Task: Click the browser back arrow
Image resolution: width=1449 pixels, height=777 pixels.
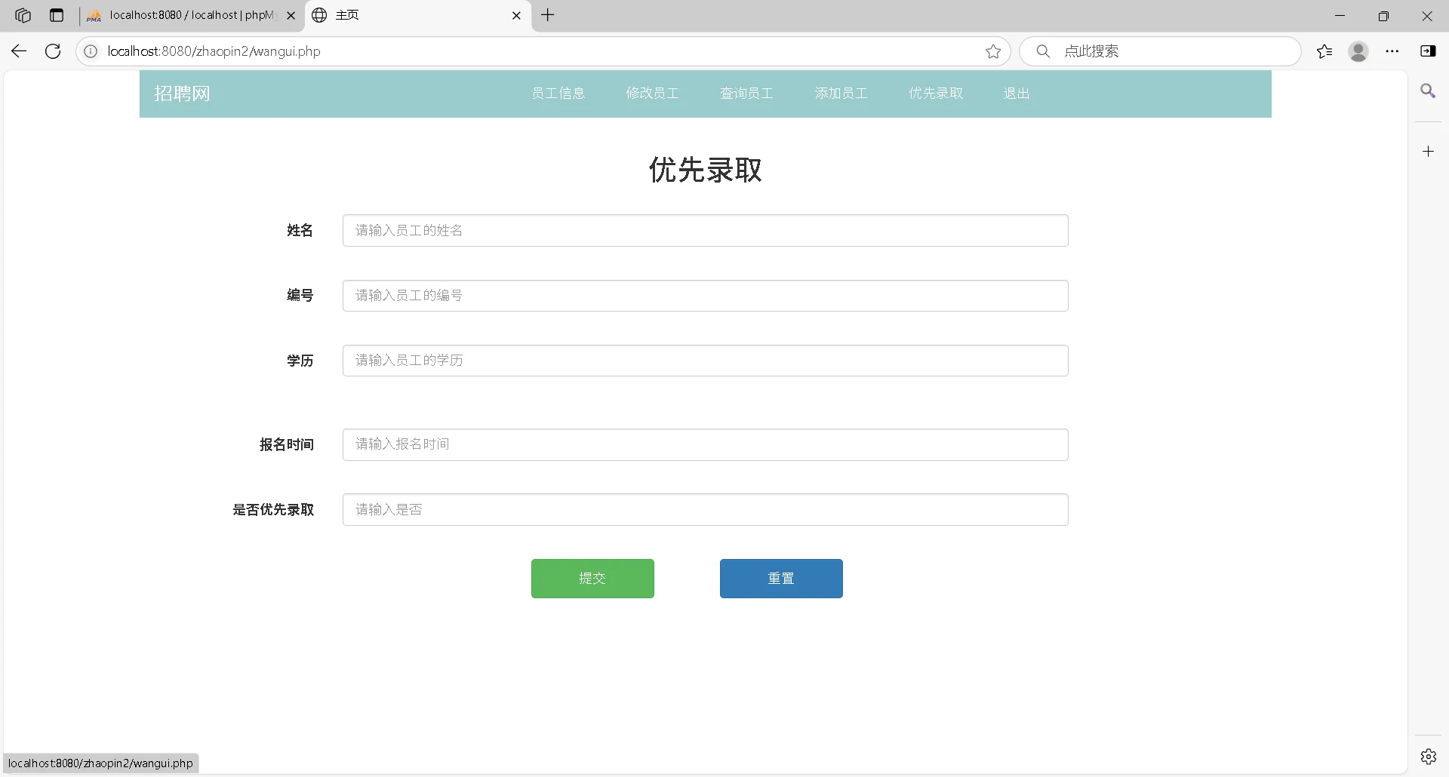Action: coord(18,51)
